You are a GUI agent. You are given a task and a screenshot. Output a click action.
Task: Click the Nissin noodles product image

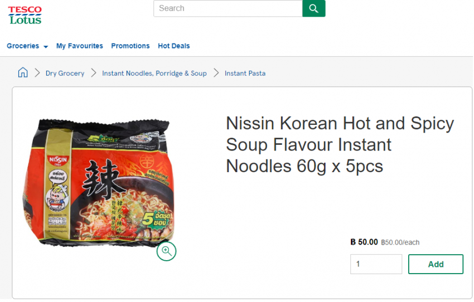[96, 181]
